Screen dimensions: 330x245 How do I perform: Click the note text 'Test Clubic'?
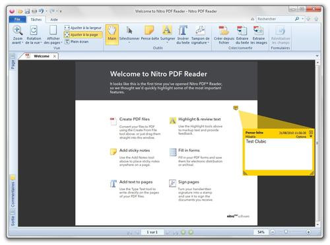click(x=256, y=141)
